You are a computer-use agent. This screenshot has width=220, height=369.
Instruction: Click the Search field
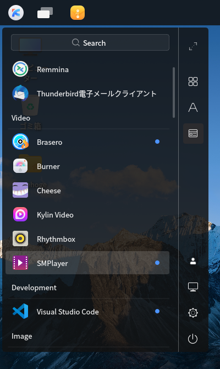(x=90, y=42)
